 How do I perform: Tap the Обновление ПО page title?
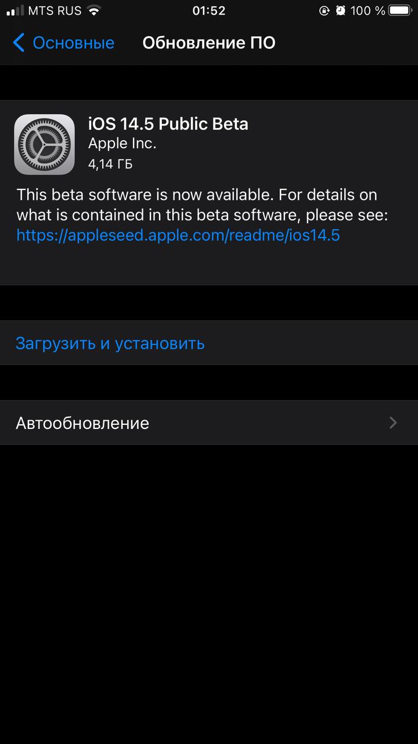point(209,42)
